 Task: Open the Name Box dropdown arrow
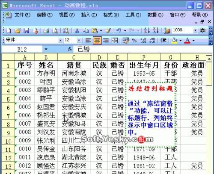46,49
